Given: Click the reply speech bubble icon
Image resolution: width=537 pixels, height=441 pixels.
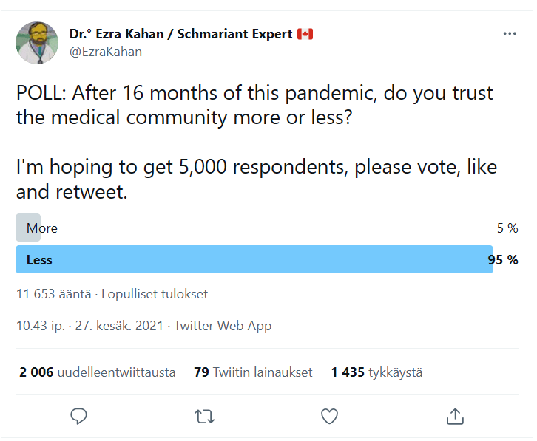Looking at the screenshot, I should tap(79, 417).
